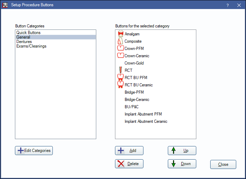The height and width of the screenshot is (179, 246).
Task: Click the RCT BU Ceramic icon
Action: point(121,85)
